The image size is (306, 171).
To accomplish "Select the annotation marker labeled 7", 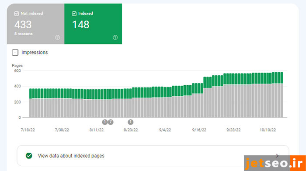I will (x=111, y=122).
